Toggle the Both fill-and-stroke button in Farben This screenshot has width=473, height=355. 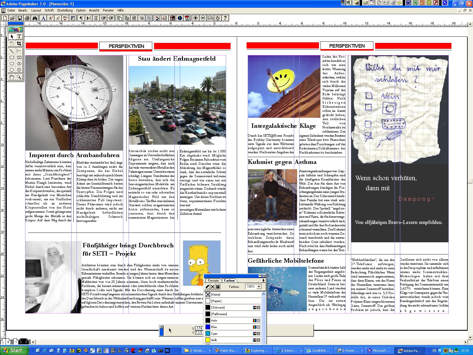coord(218,287)
